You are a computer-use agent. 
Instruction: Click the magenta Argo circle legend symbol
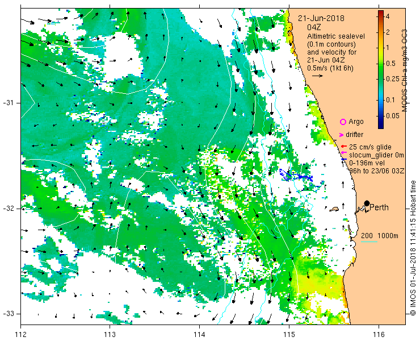[343, 122]
